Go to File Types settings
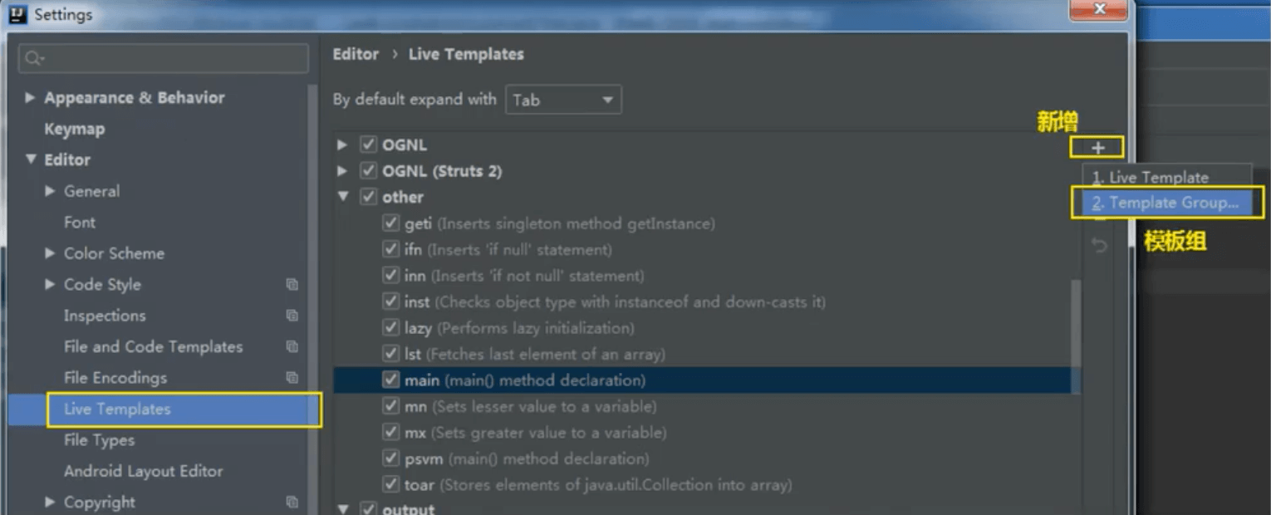Screen dimensions: 1271x515 pyautogui.click(x=99, y=440)
